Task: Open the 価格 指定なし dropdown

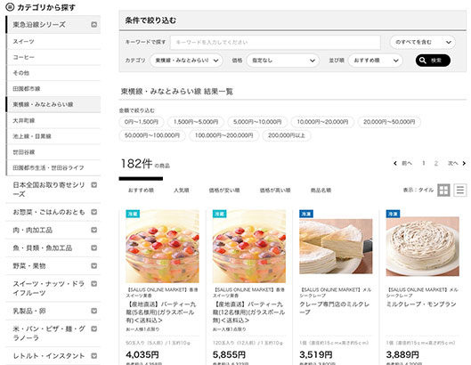Action: (x=282, y=61)
